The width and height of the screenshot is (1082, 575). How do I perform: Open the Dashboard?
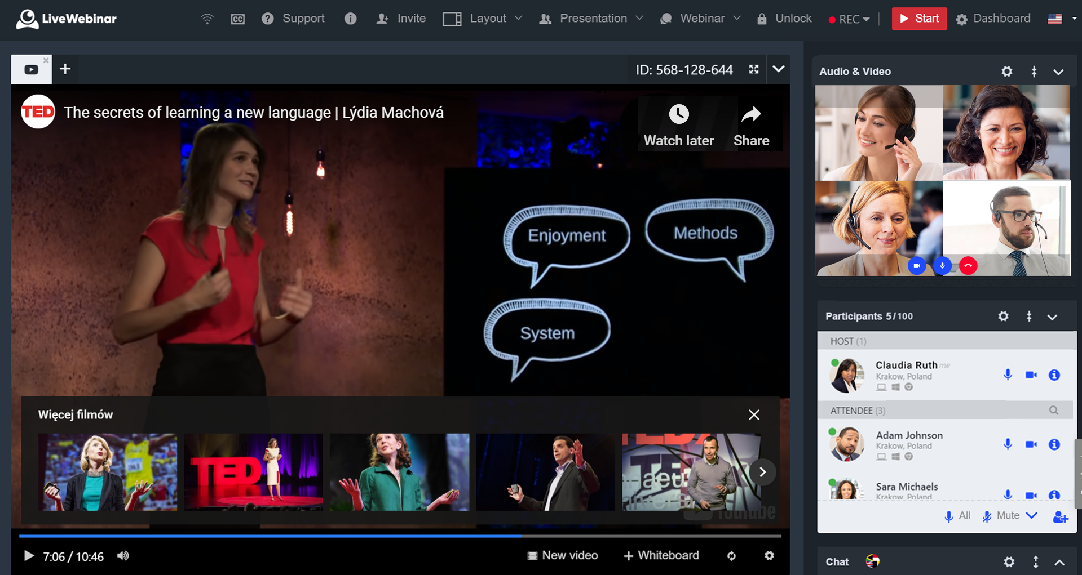point(992,19)
